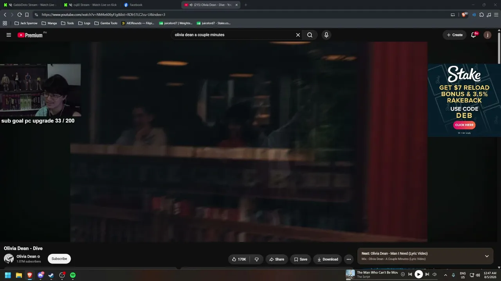Share the Olivia Dean Dive video

(x=277, y=259)
